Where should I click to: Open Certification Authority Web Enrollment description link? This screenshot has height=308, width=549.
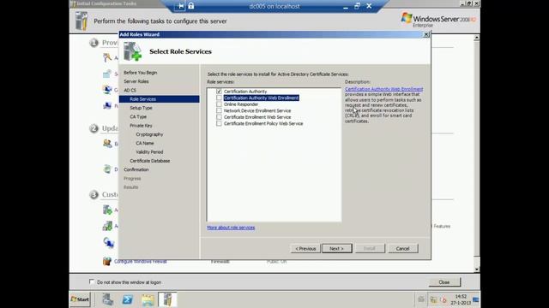(x=383, y=89)
